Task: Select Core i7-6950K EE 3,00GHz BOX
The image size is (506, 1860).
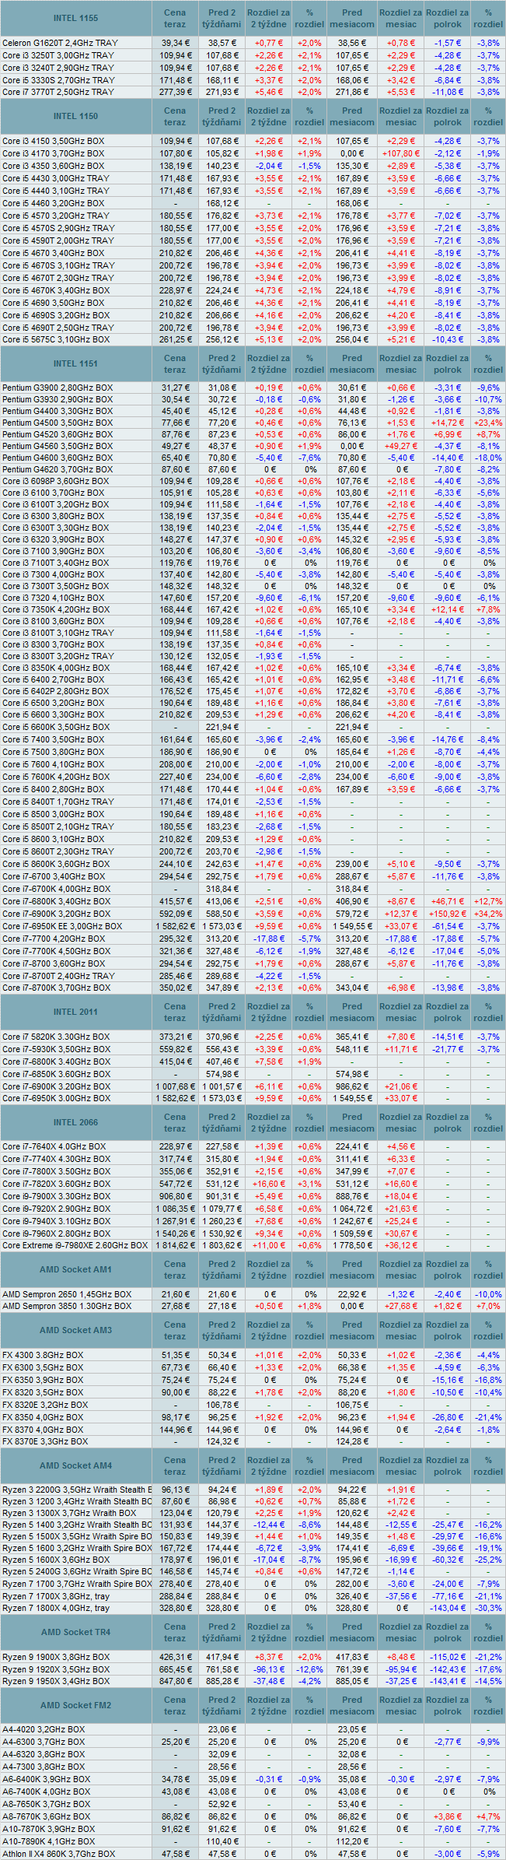Action: [x=62, y=926]
